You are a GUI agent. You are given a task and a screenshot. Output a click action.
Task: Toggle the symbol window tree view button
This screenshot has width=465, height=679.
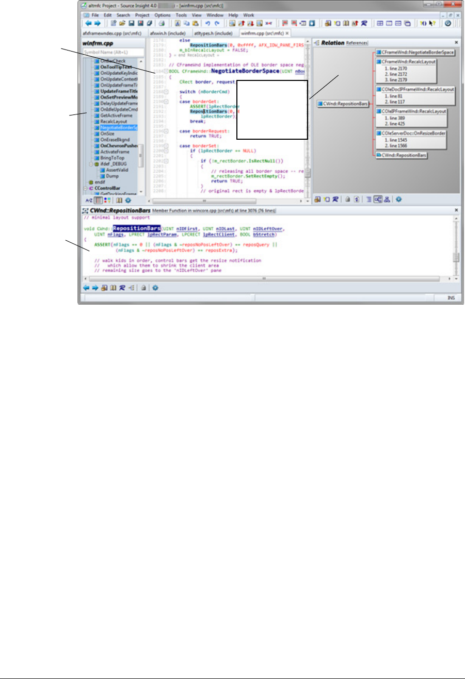pyautogui.click(x=98, y=200)
